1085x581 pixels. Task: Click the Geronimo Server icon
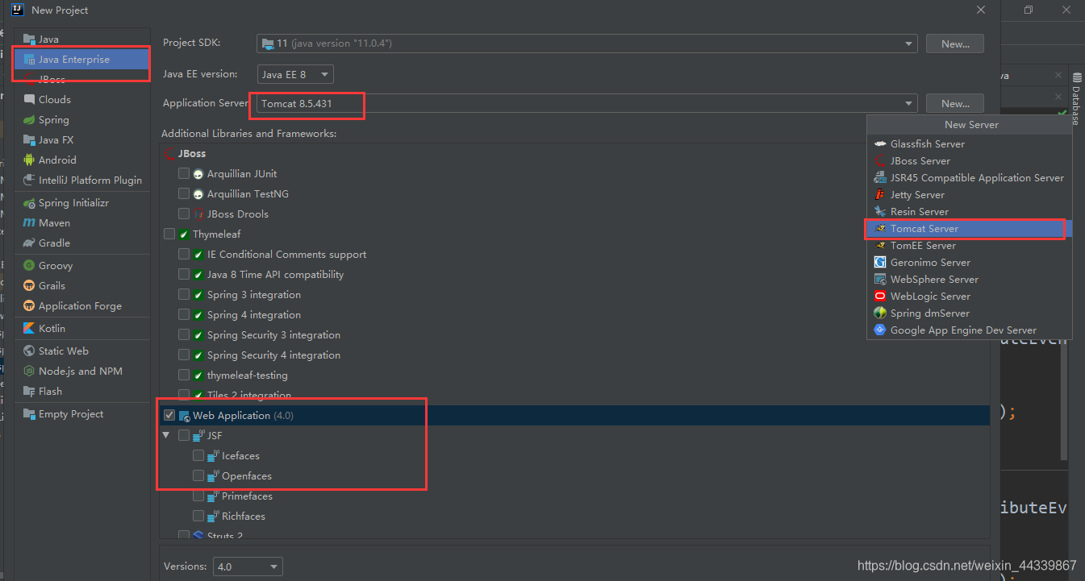click(880, 262)
